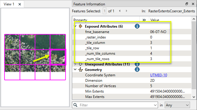Go to previous selected feature arrow

[120, 11]
